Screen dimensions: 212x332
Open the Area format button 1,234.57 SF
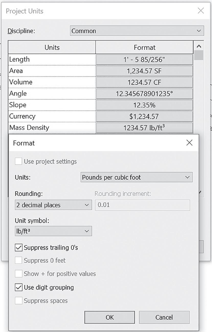pos(144,71)
